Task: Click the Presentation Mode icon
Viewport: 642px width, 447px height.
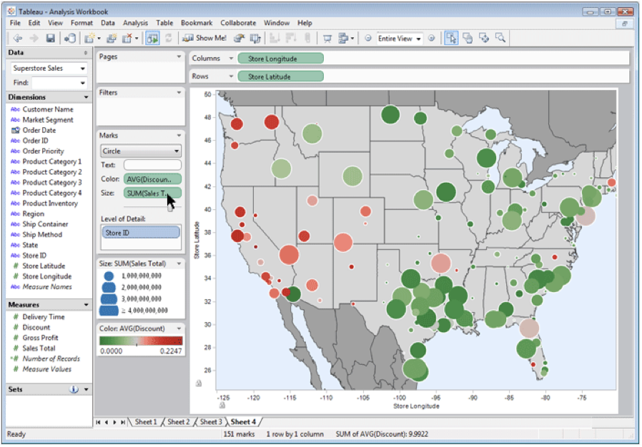Action: 327,39
